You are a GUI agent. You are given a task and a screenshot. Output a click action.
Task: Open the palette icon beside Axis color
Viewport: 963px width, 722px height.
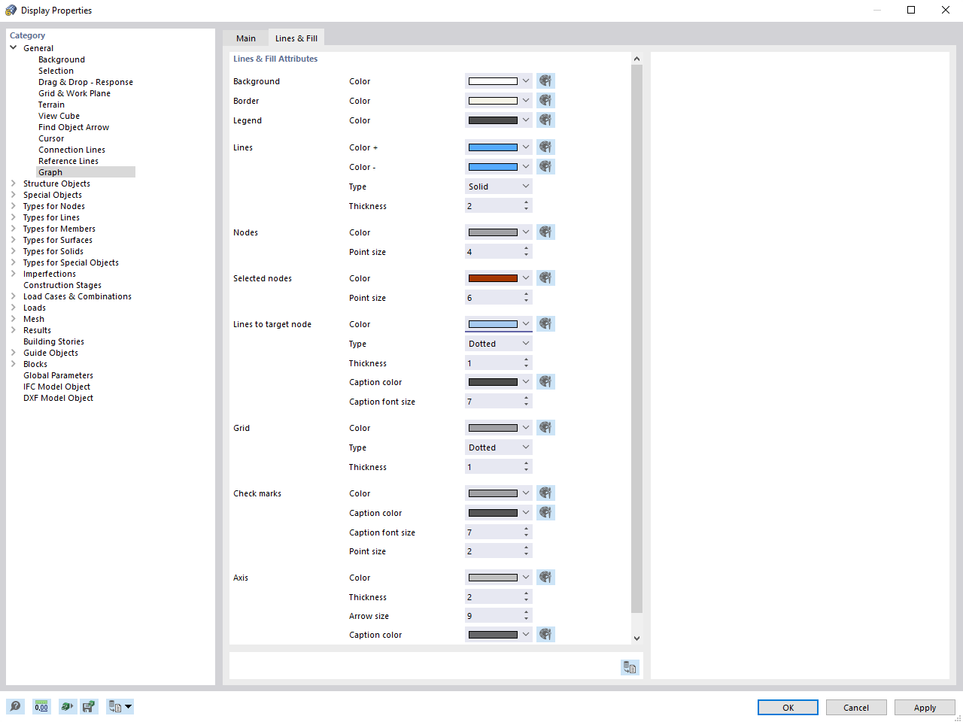(x=545, y=577)
